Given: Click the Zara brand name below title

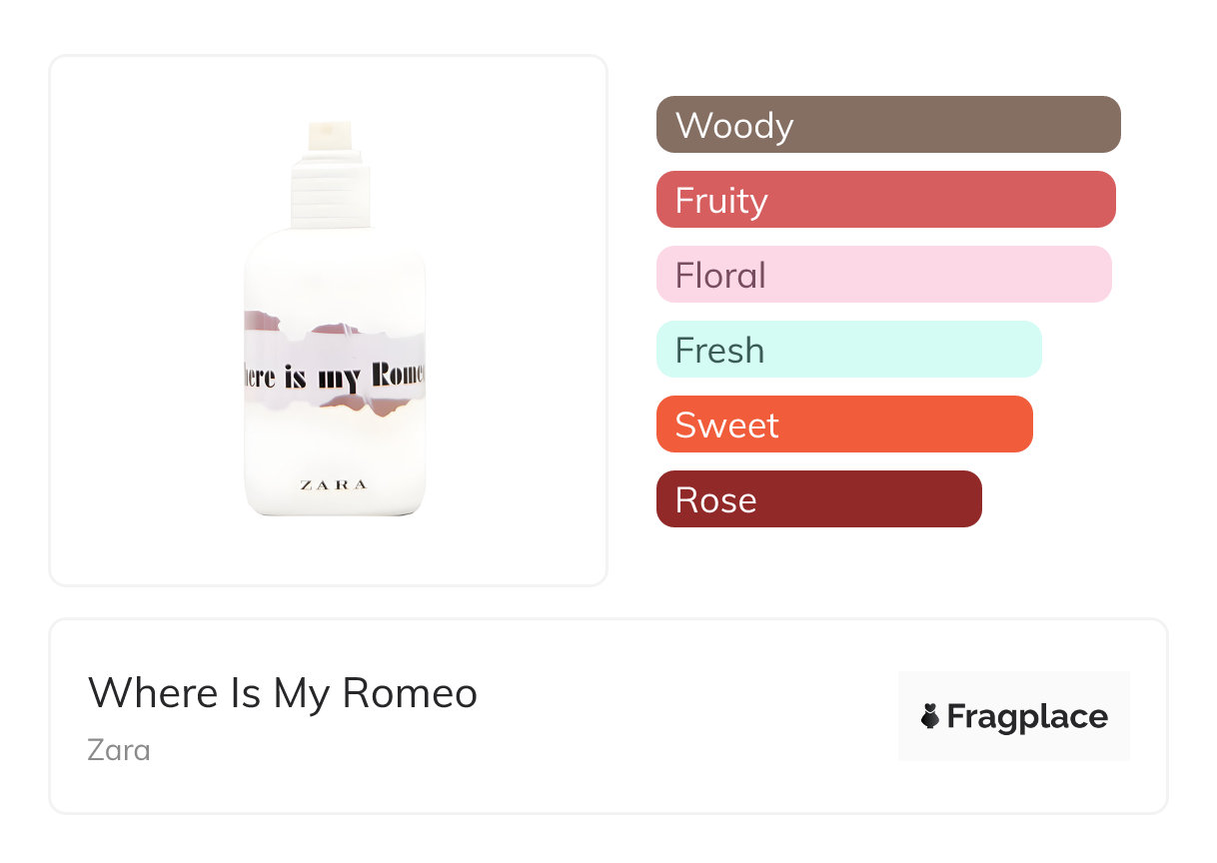Looking at the screenshot, I should tap(119, 749).
